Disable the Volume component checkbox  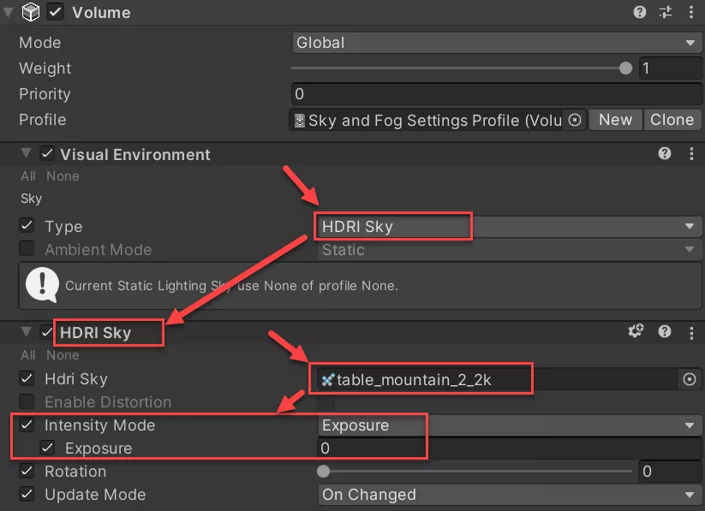(56, 12)
